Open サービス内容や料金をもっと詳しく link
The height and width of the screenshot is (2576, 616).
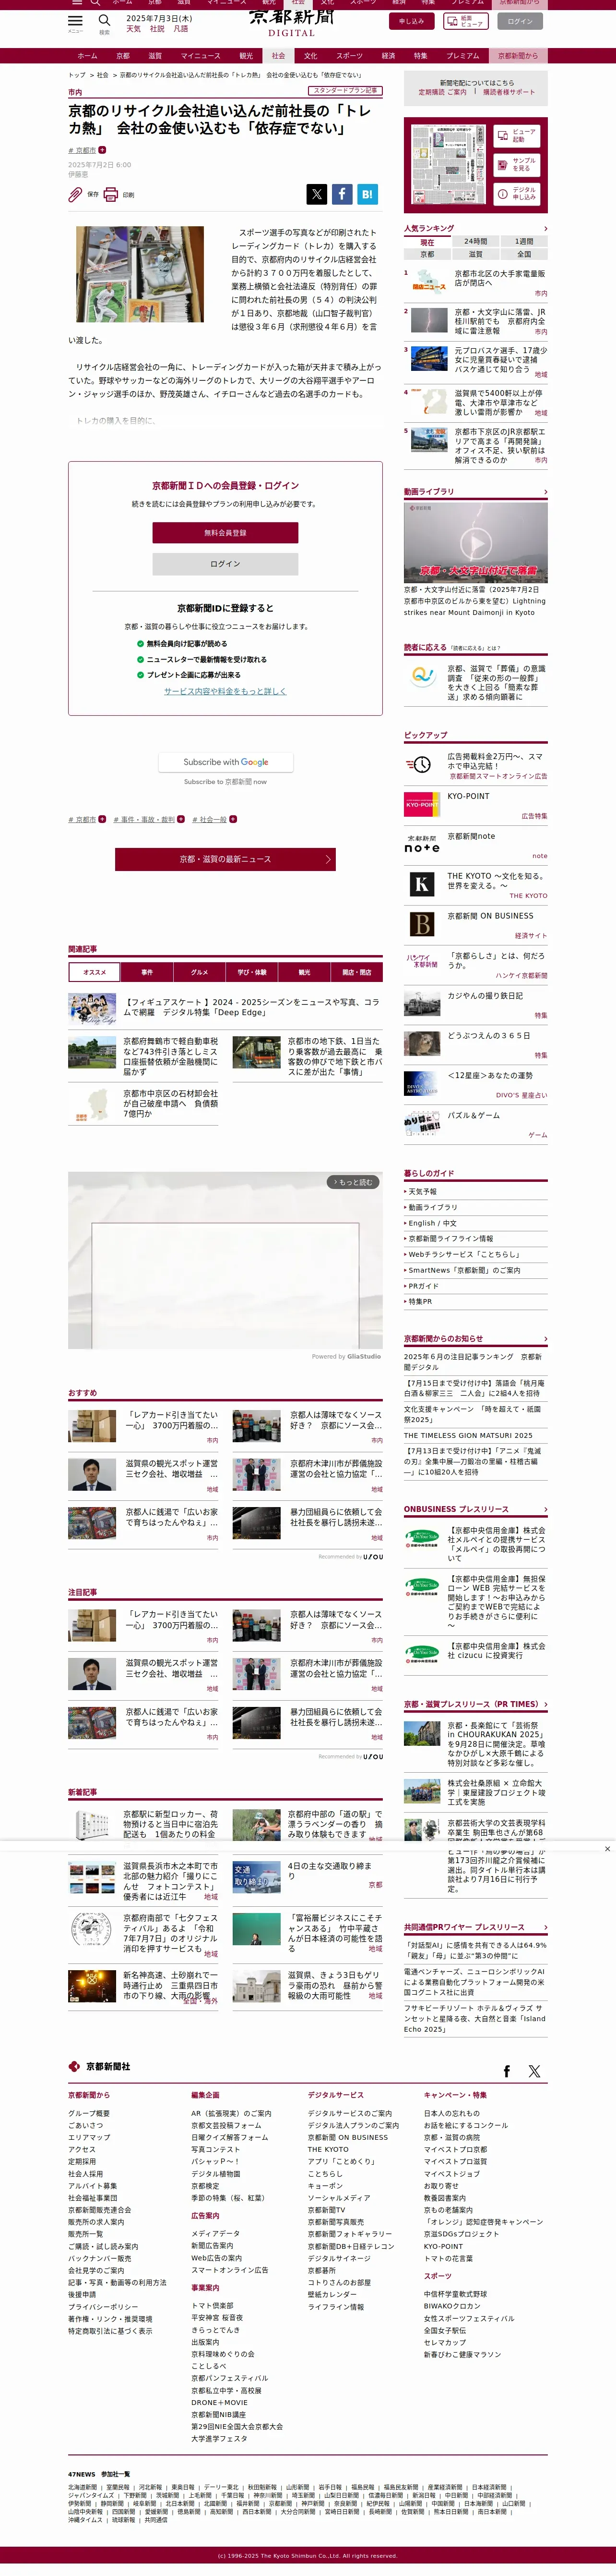[x=225, y=691]
